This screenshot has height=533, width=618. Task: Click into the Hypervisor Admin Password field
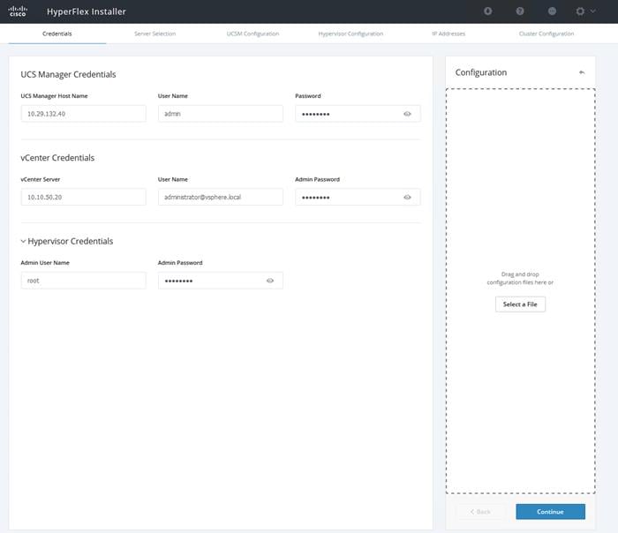coord(221,281)
